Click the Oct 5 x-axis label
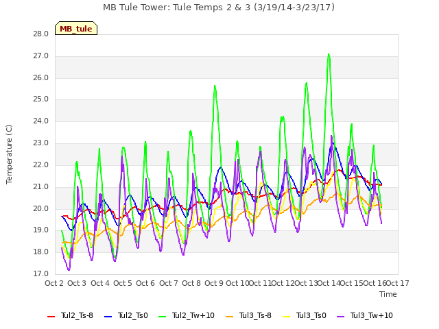This screenshot has height=329, width=439. pyautogui.click(x=123, y=283)
